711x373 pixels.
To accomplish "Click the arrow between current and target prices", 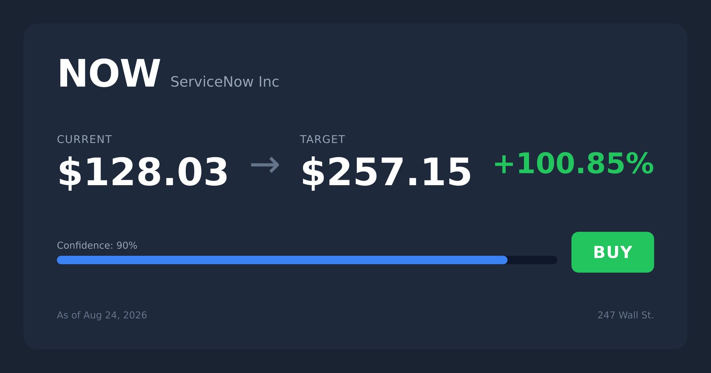I will 265,165.
